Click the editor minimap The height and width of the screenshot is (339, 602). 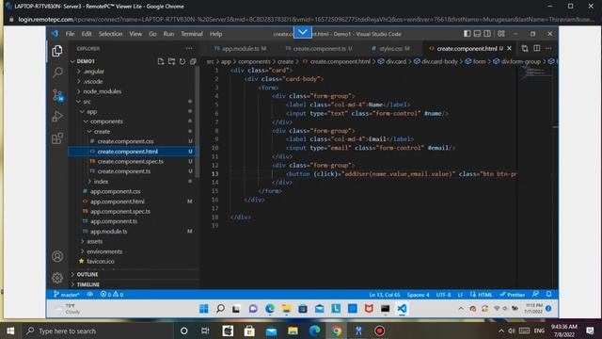(x=536, y=73)
